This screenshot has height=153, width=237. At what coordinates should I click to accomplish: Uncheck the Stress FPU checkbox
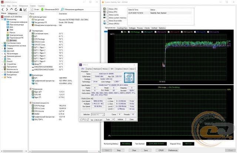108,12
